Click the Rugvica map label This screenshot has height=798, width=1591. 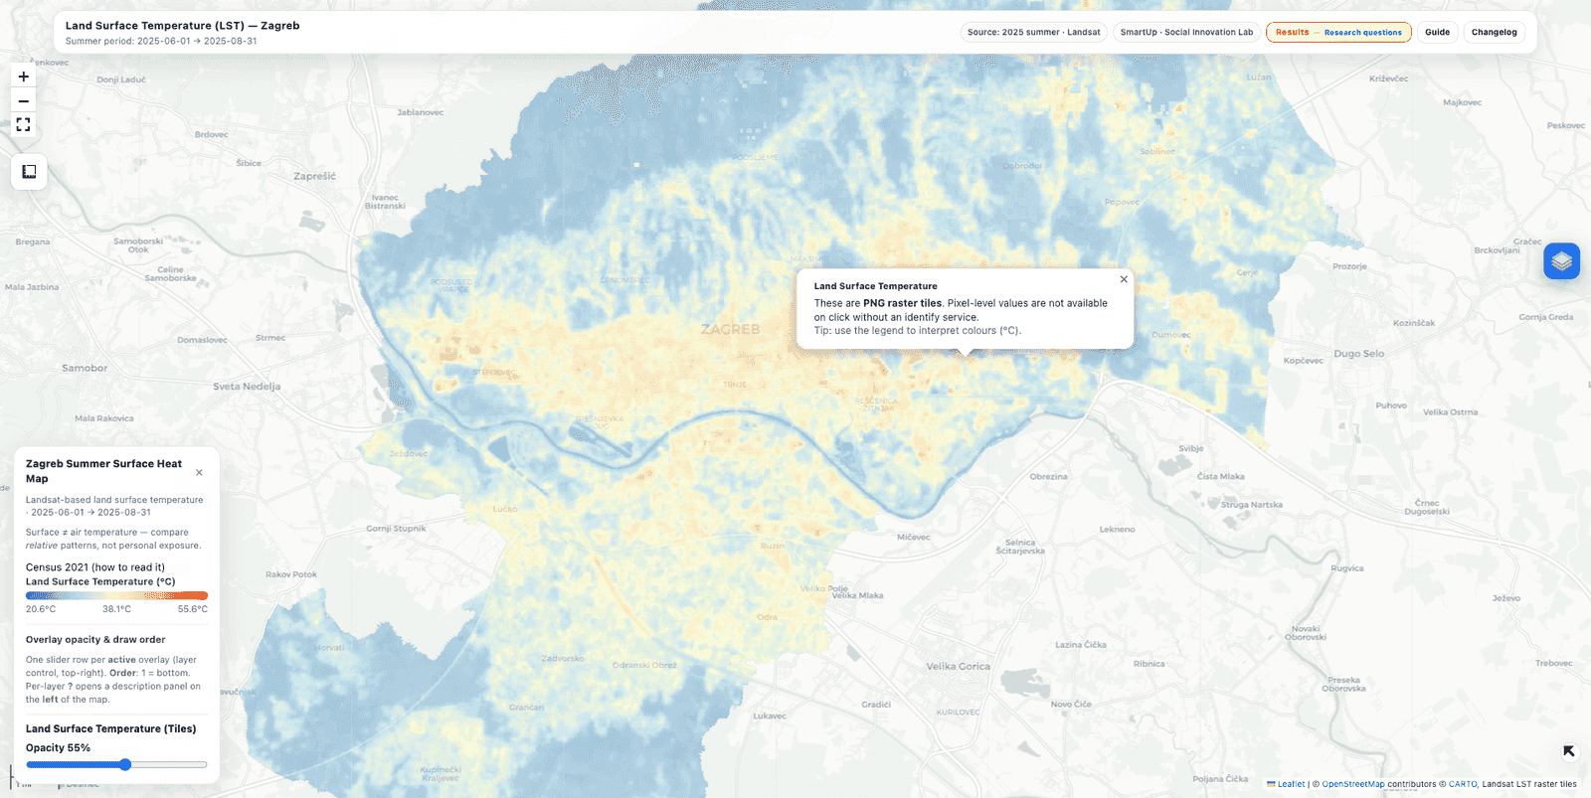click(1347, 568)
